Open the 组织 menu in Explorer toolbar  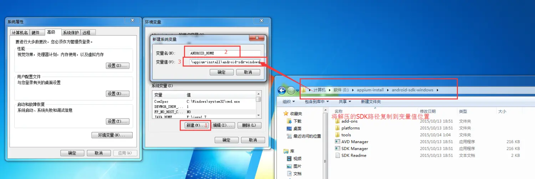coord(289,102)
